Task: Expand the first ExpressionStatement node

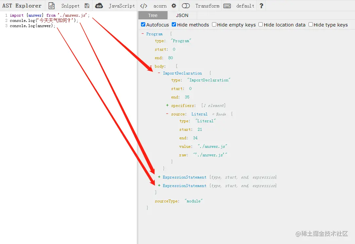Action: click(x=159, y=177)
